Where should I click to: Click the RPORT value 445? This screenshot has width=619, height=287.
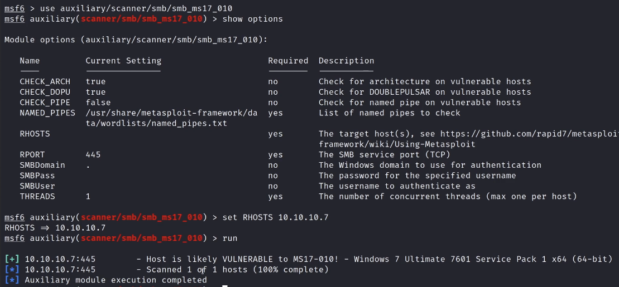93,155
